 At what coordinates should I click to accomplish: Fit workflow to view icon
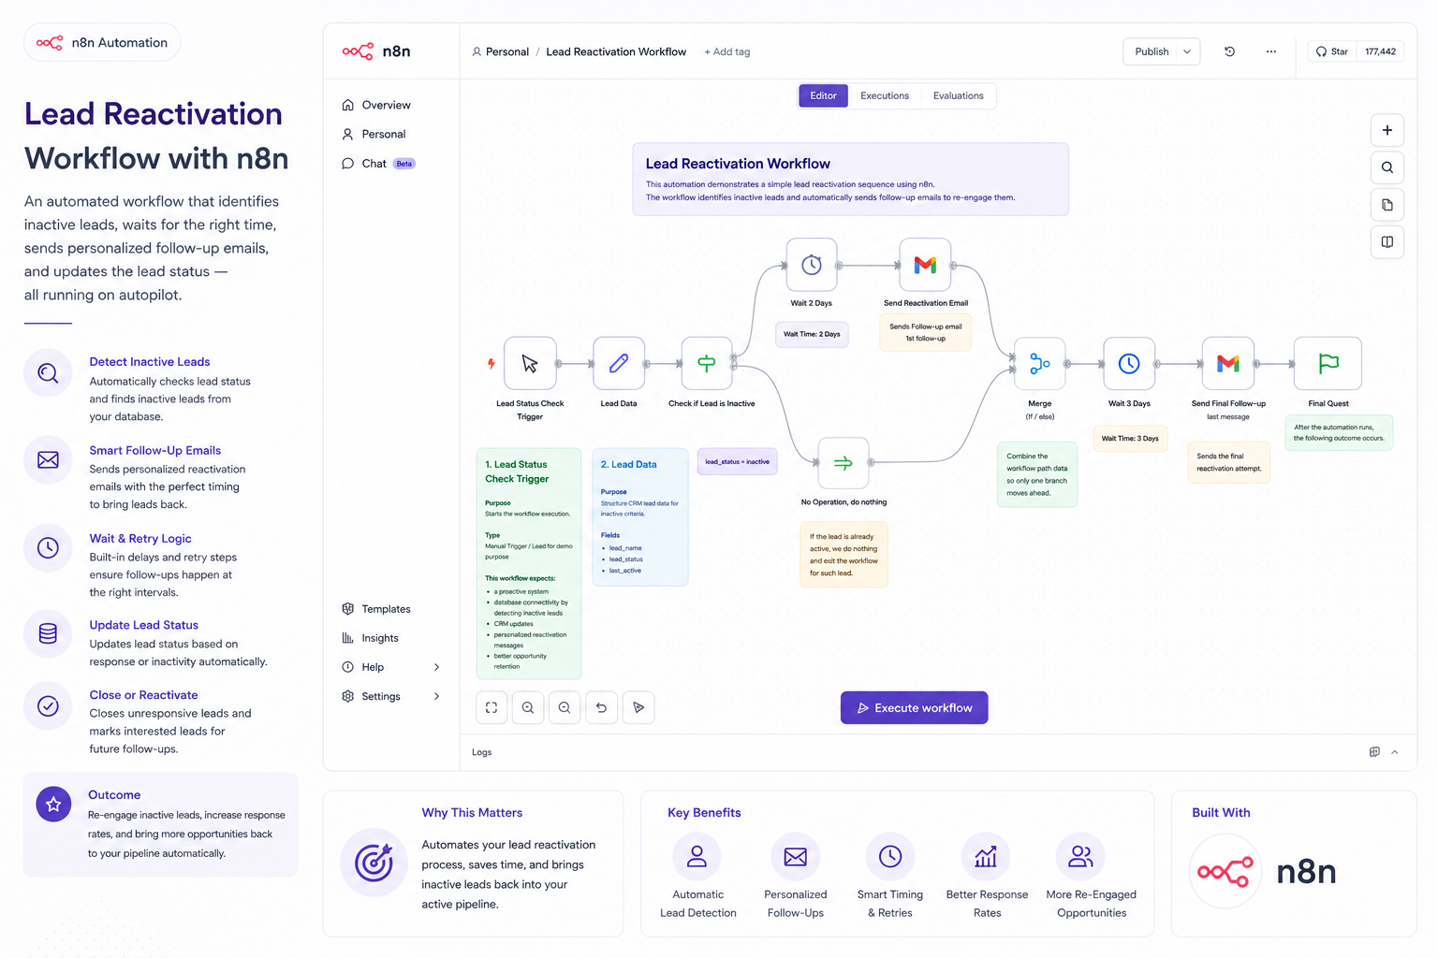(x=492, y=707)
